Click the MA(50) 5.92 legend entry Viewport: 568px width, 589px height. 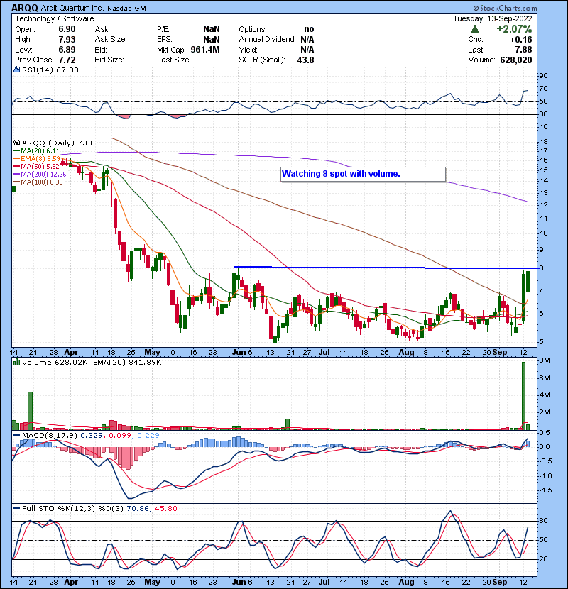coord(40,166)
